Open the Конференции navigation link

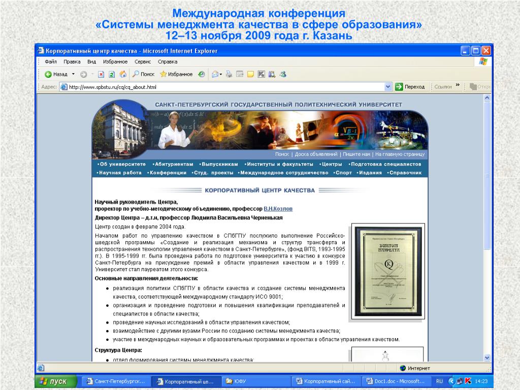tap(168, 173)
